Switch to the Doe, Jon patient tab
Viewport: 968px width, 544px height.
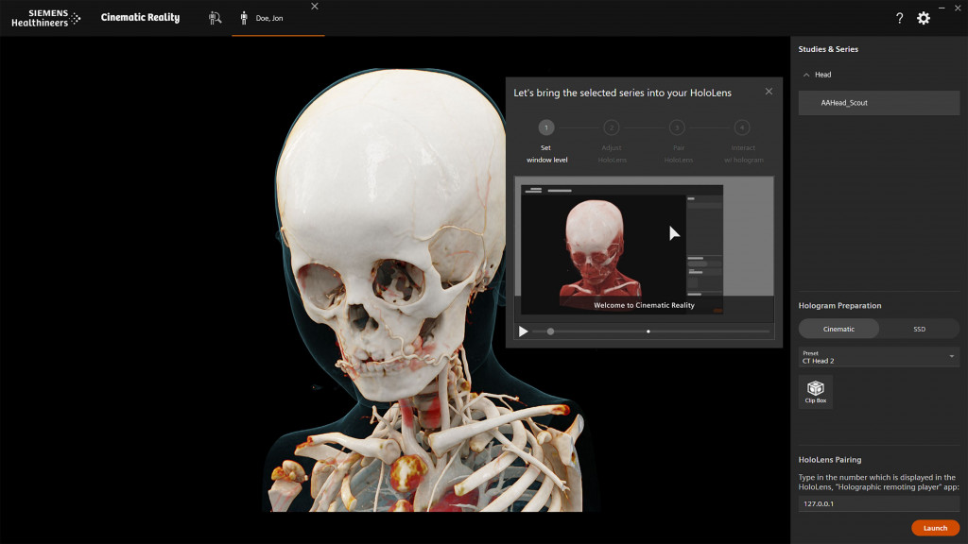269,18
